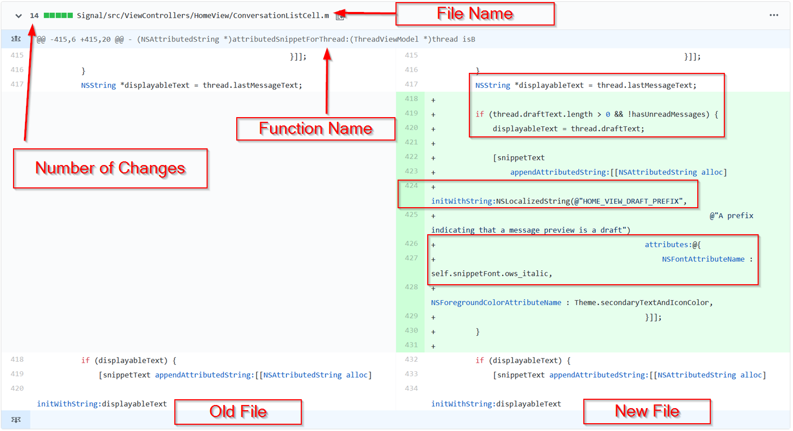
Task: Select added line number 423
Action: (412, 171)
